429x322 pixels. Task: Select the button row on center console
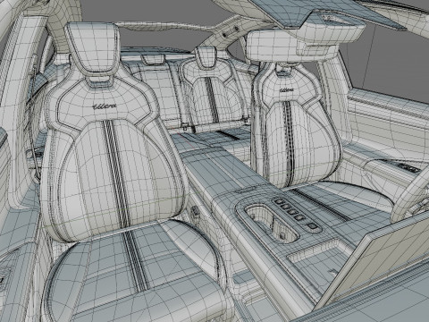click(296, 213)
